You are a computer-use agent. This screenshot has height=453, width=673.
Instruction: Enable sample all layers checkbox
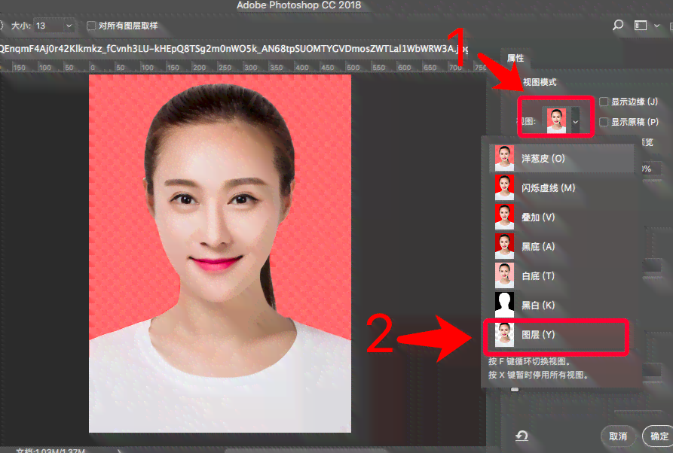91,26
